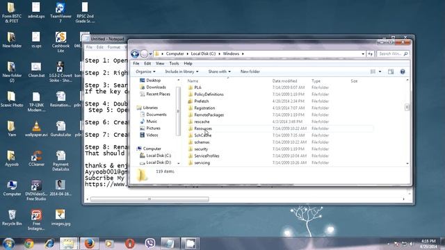Open Explorer View menu
The image size is (445, 250).
click(160, 63)
